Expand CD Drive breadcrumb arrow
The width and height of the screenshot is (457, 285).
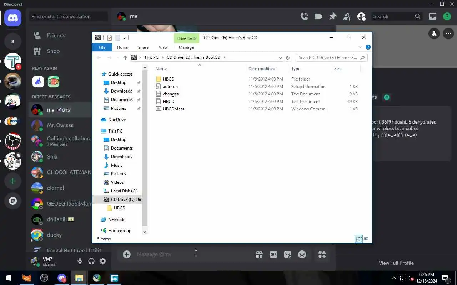[x=224, y=57]
